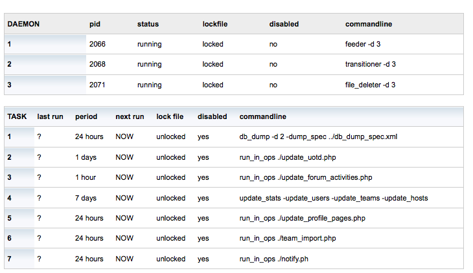Select the 'file_deleter -d 3' commandline entry

(370, 85)
